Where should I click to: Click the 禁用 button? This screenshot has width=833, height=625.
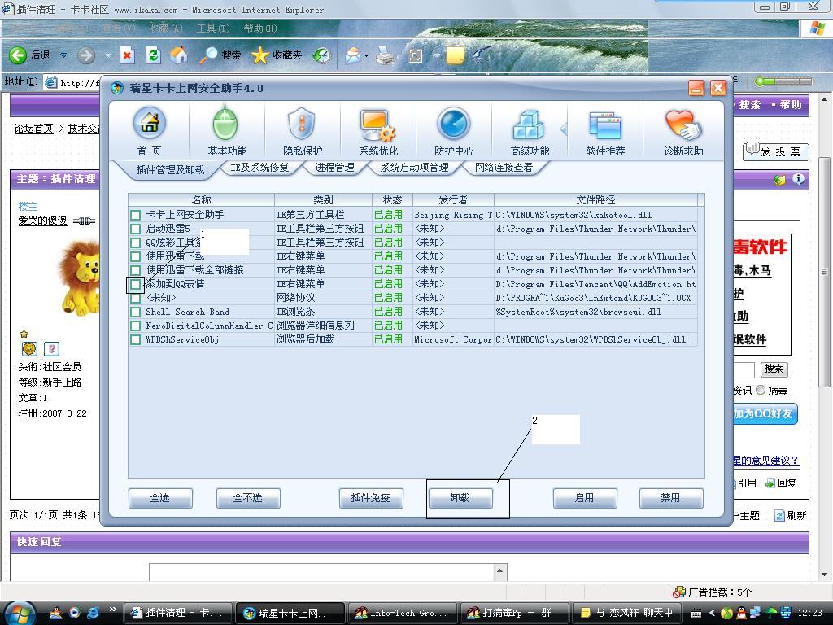[x=671, y=498]
